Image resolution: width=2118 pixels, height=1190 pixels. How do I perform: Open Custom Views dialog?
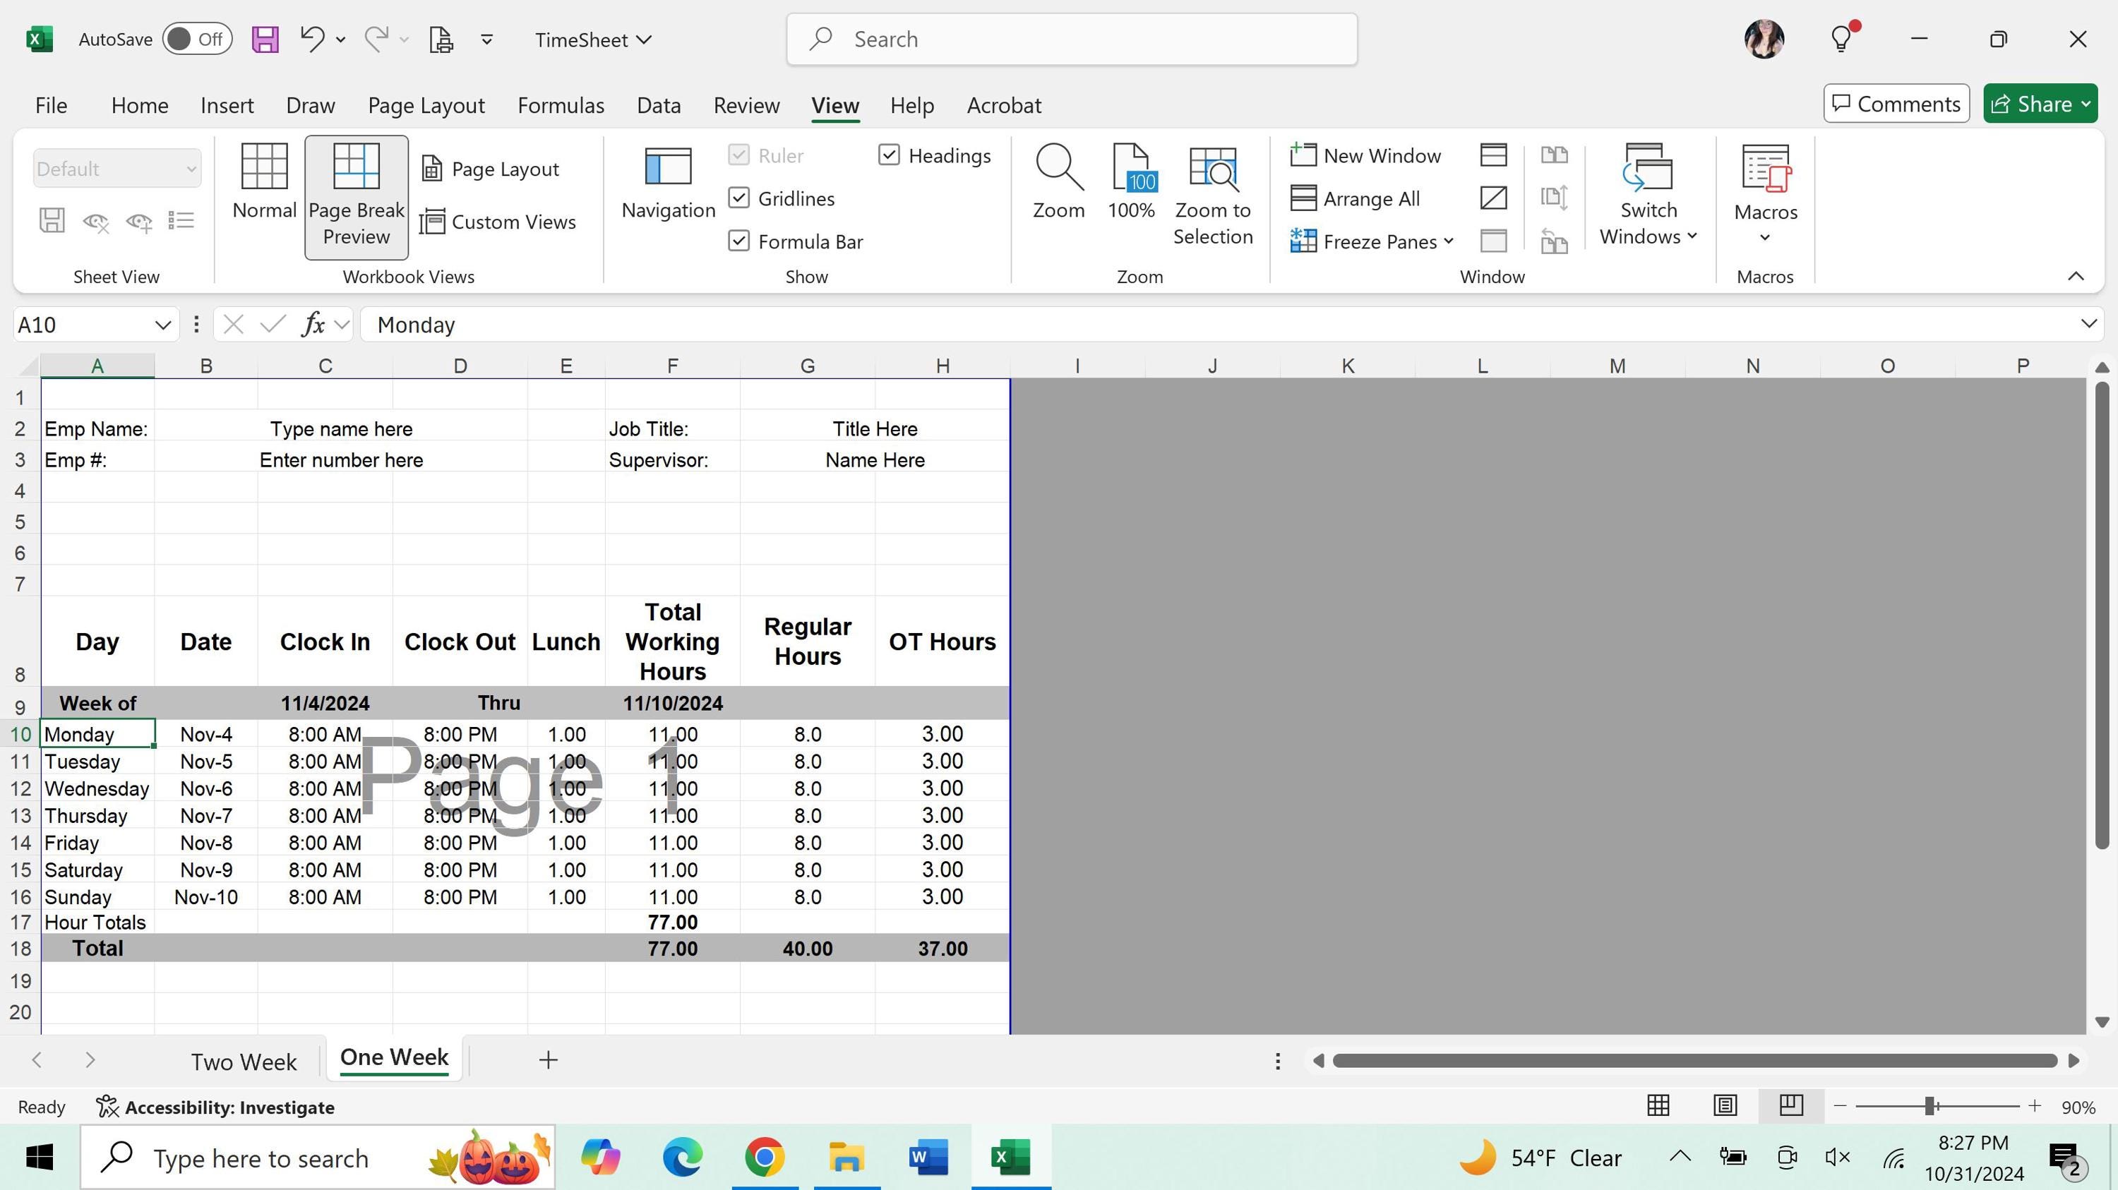[498, 222]
